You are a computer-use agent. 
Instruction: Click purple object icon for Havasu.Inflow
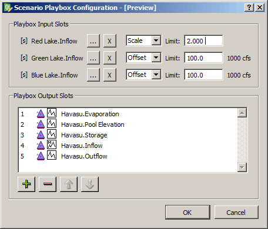point(41,146)
